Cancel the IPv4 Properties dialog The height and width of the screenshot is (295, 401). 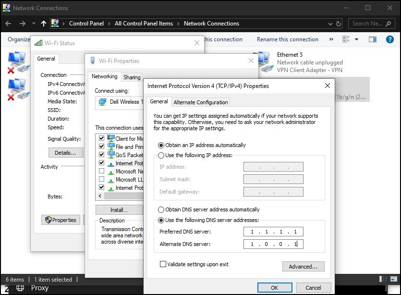(314, 288)
